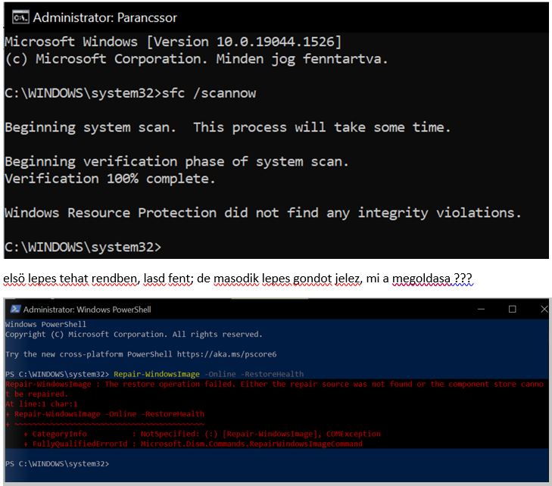Click the Command Prompt icon in title bar

(20, 17)
